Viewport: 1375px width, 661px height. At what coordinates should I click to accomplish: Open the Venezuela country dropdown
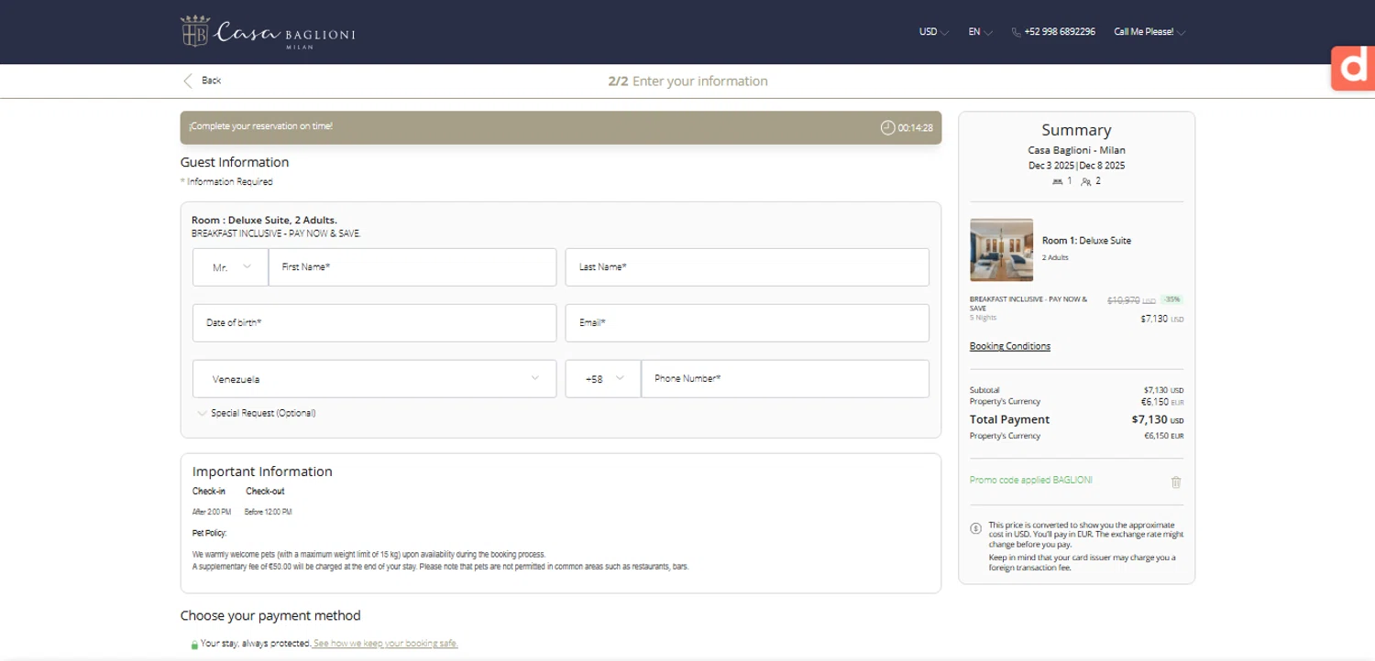click(x=374, y=379)
